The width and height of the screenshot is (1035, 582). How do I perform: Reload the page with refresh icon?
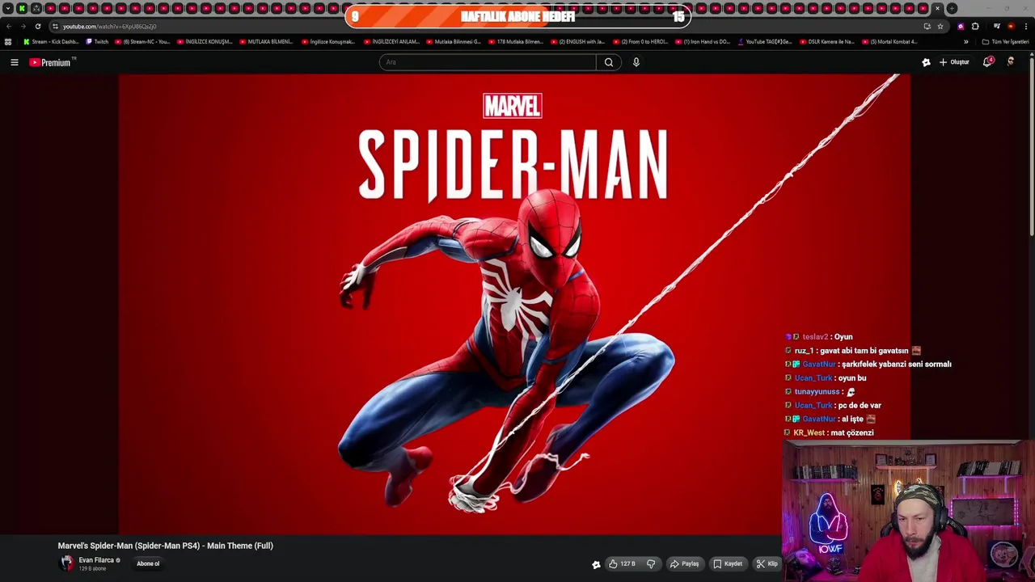tap(37, 27)
